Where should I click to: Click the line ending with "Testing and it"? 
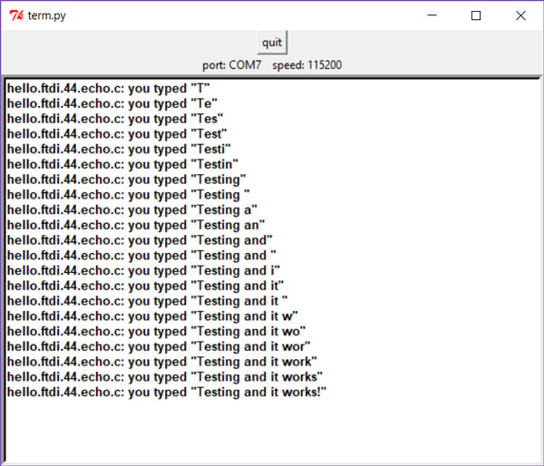(x=146, y=286)
